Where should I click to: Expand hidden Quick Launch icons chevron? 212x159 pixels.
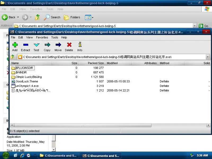click(x=35, y=154)
